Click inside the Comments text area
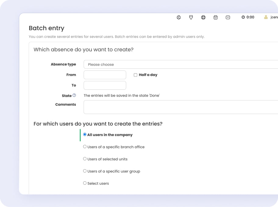This screenshot has height=207, width=278. click(180, 107)
